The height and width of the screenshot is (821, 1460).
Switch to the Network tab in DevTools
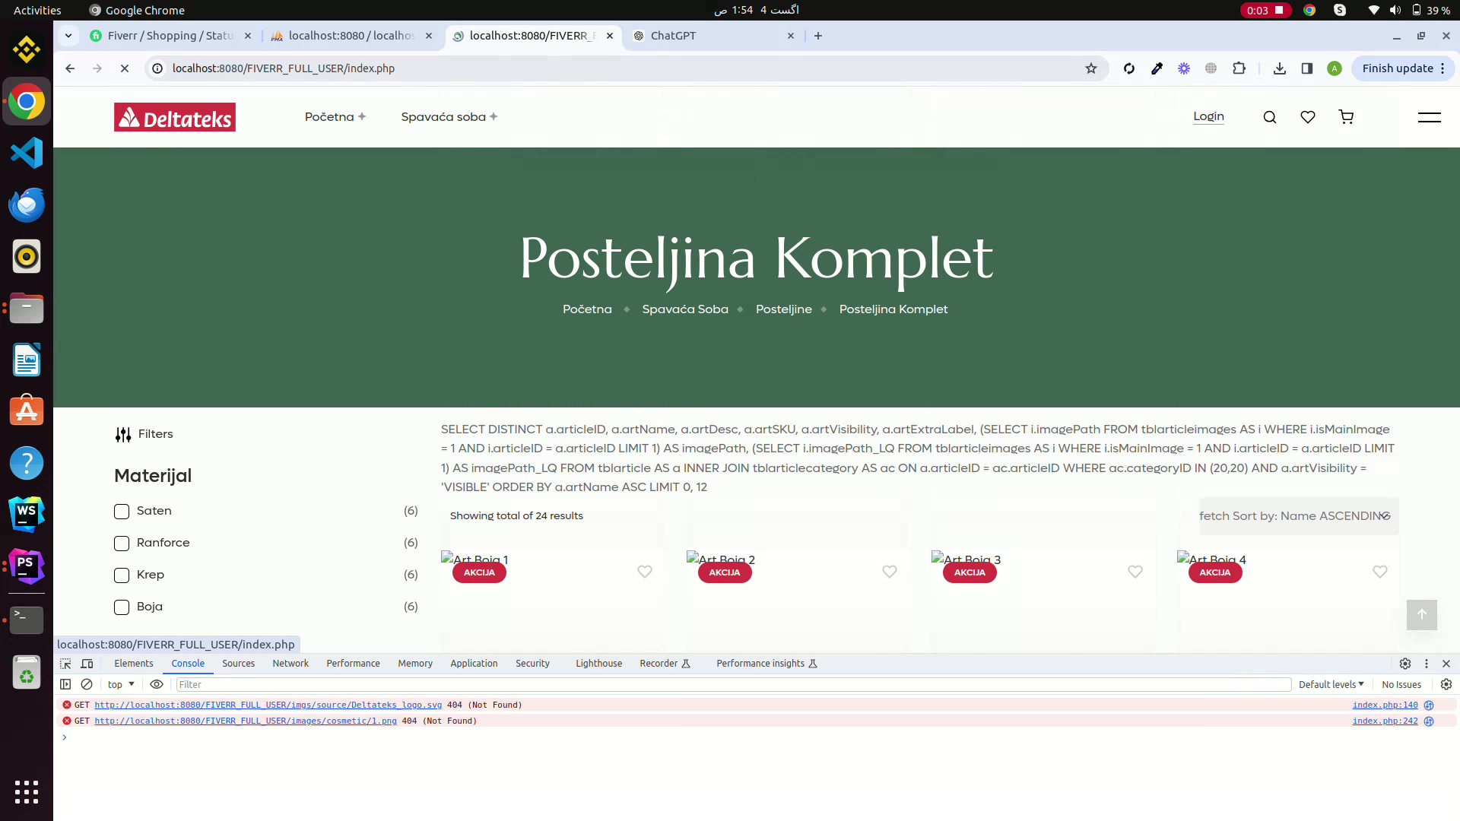[x=290, y=664]
